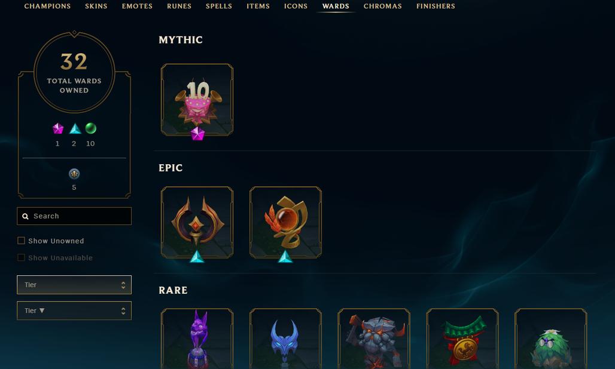This screenshot has width=615, height=369.
Task: Pick the green lantern medallion ward
Action: click(x=462, y=339)
